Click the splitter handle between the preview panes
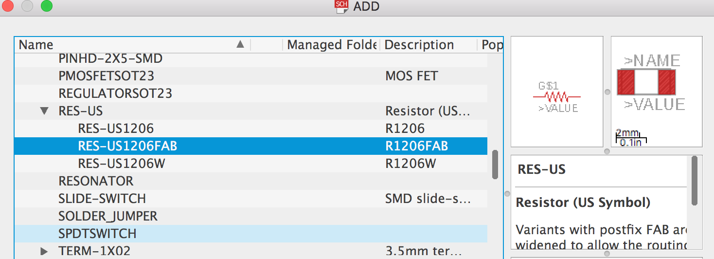 [607, 92]
